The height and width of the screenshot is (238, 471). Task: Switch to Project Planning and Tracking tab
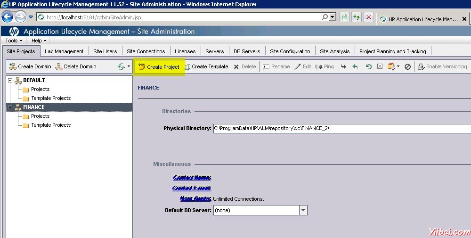click(393, 51)
